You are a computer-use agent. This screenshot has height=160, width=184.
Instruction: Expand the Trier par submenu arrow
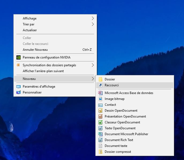tap(93, 24)
